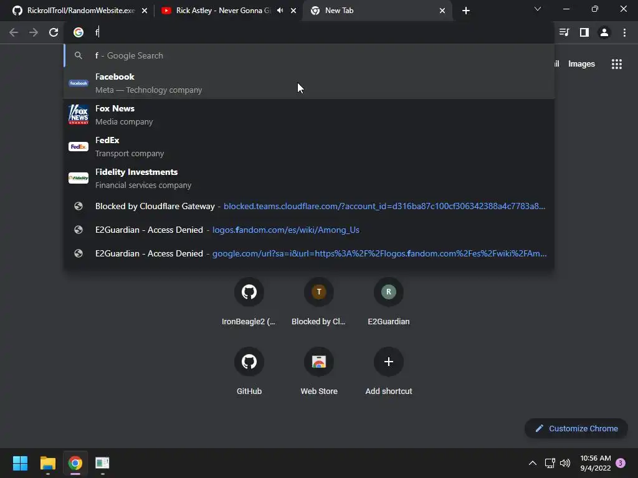Close the RickrollTroll GitHub tab

point(145,11)
